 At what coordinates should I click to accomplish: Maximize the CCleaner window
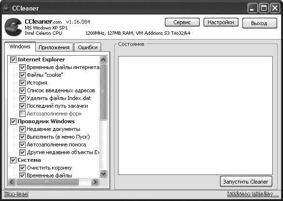click(264, 8)
